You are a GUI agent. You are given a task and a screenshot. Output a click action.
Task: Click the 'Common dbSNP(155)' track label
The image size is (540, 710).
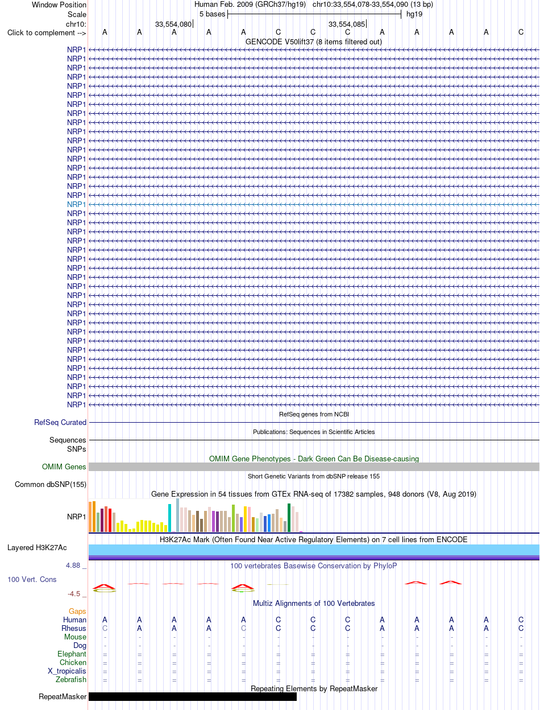pos(51,485)
